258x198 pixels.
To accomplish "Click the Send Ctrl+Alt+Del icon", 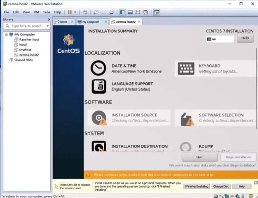I will 85,12.
